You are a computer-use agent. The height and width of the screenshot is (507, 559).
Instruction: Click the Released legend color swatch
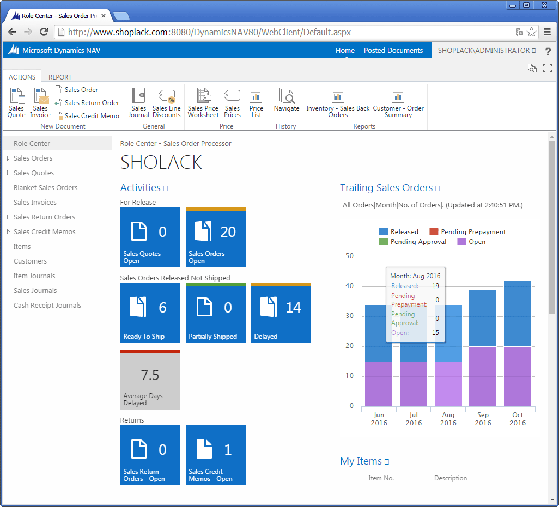[x=384, y=231]
